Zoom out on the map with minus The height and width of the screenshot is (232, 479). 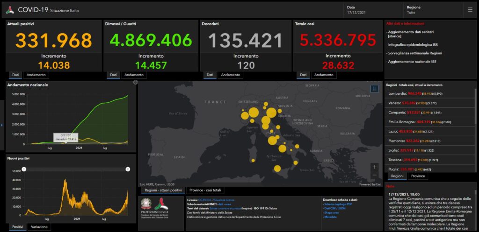coord(374,176)
